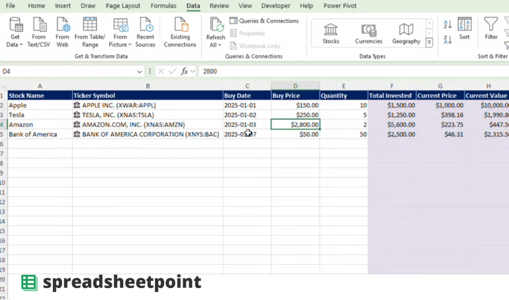This screenshot has width=509, height=300.
Task: Select all cells using corner button
Action: 3,86
